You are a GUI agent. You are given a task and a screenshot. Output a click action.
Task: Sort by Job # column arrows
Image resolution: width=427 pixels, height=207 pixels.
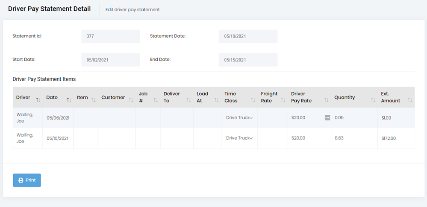pyautogui.click(x=156, y=100)
